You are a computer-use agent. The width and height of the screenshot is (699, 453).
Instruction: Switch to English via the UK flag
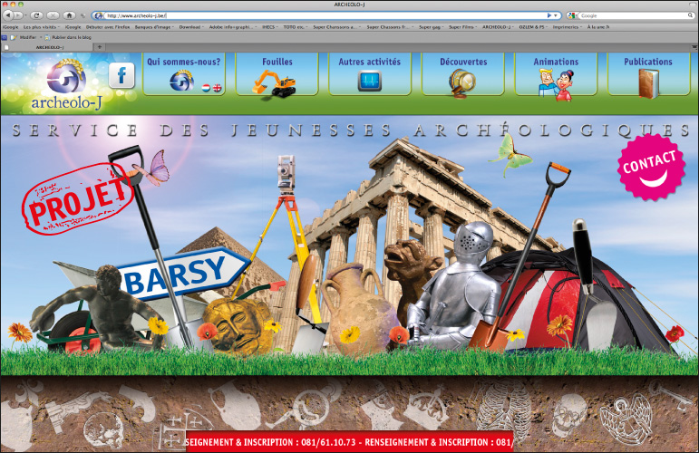(217, 88)
